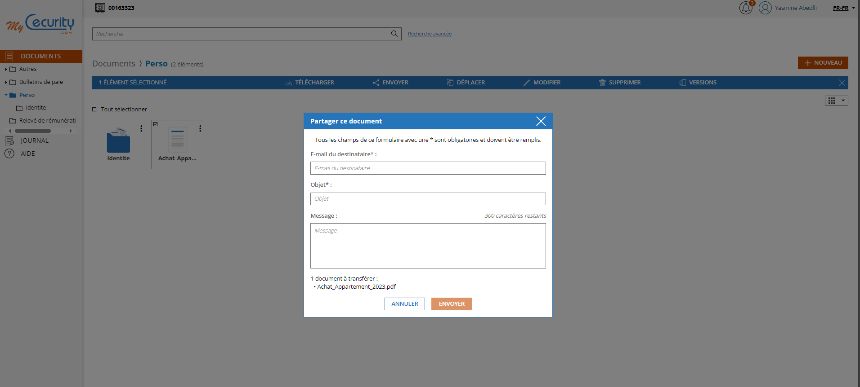Focus the E-mail du destinataire field
Screen dimensions: 860x387
tap(428, 168)
